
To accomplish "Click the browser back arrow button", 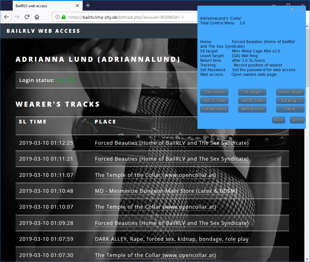I will click(x=6, y=17).
